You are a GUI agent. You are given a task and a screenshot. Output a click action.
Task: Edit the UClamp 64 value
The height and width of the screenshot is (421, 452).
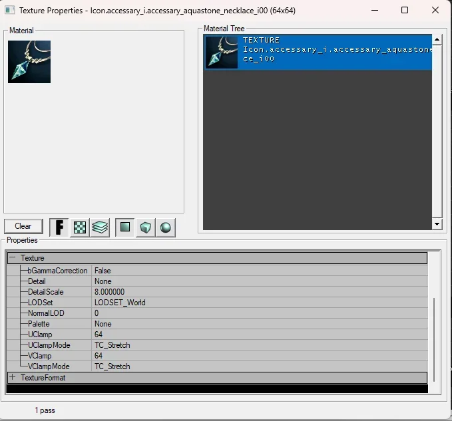(260, 335)
